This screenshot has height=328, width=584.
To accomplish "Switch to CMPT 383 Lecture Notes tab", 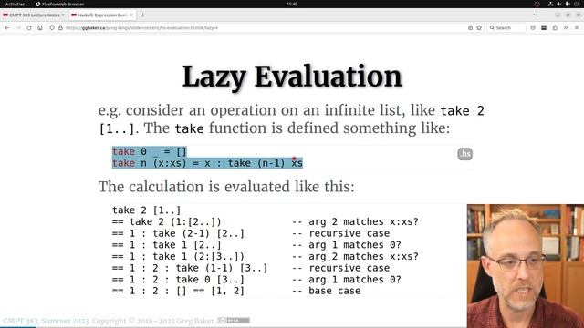I will coord(34,15).
